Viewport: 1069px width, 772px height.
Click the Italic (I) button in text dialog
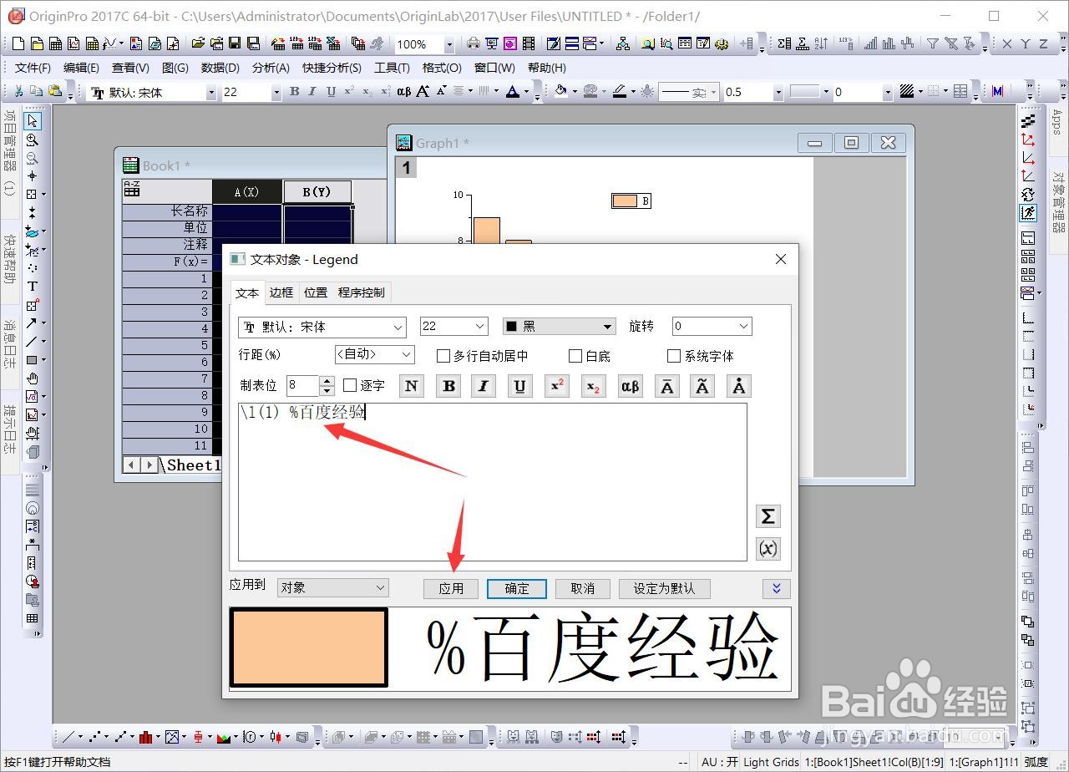(484, 386)
